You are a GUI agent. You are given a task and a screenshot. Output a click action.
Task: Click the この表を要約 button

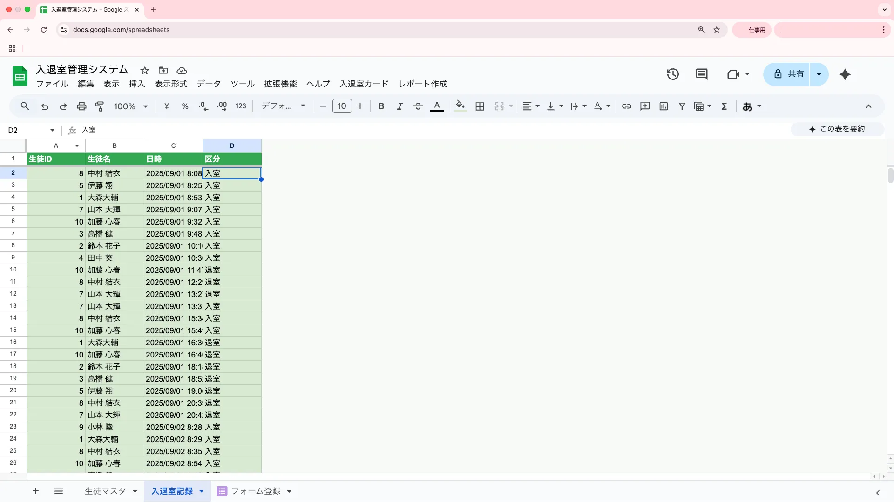click(837, 129)
